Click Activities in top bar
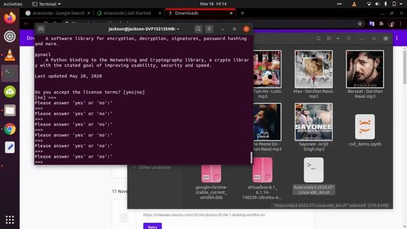This screenshot has height=229, width=407. click(13, 4)
